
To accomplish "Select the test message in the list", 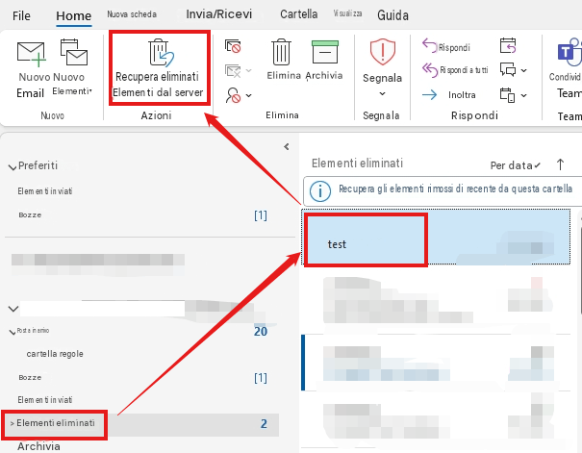I will click(x=437, y=237).
